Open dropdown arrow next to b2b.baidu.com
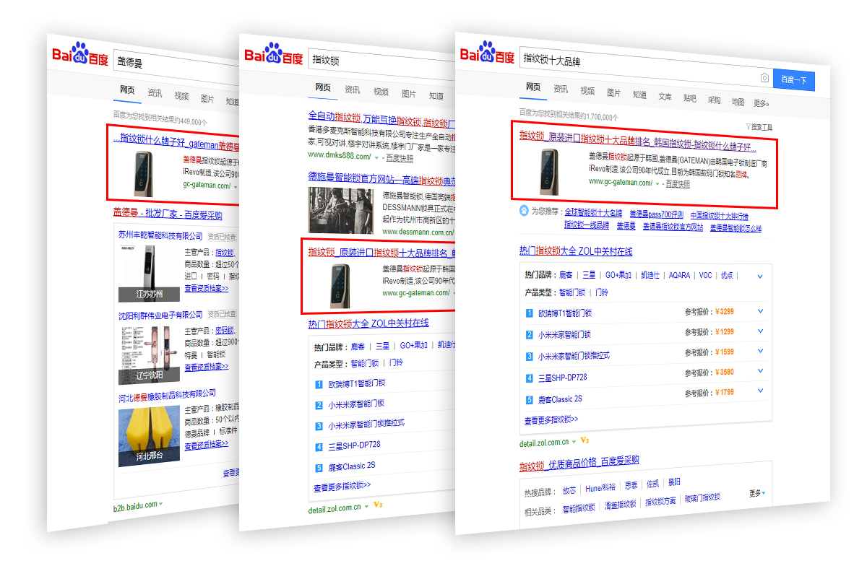This screenshot has height=566, width=867. [160, 504]
